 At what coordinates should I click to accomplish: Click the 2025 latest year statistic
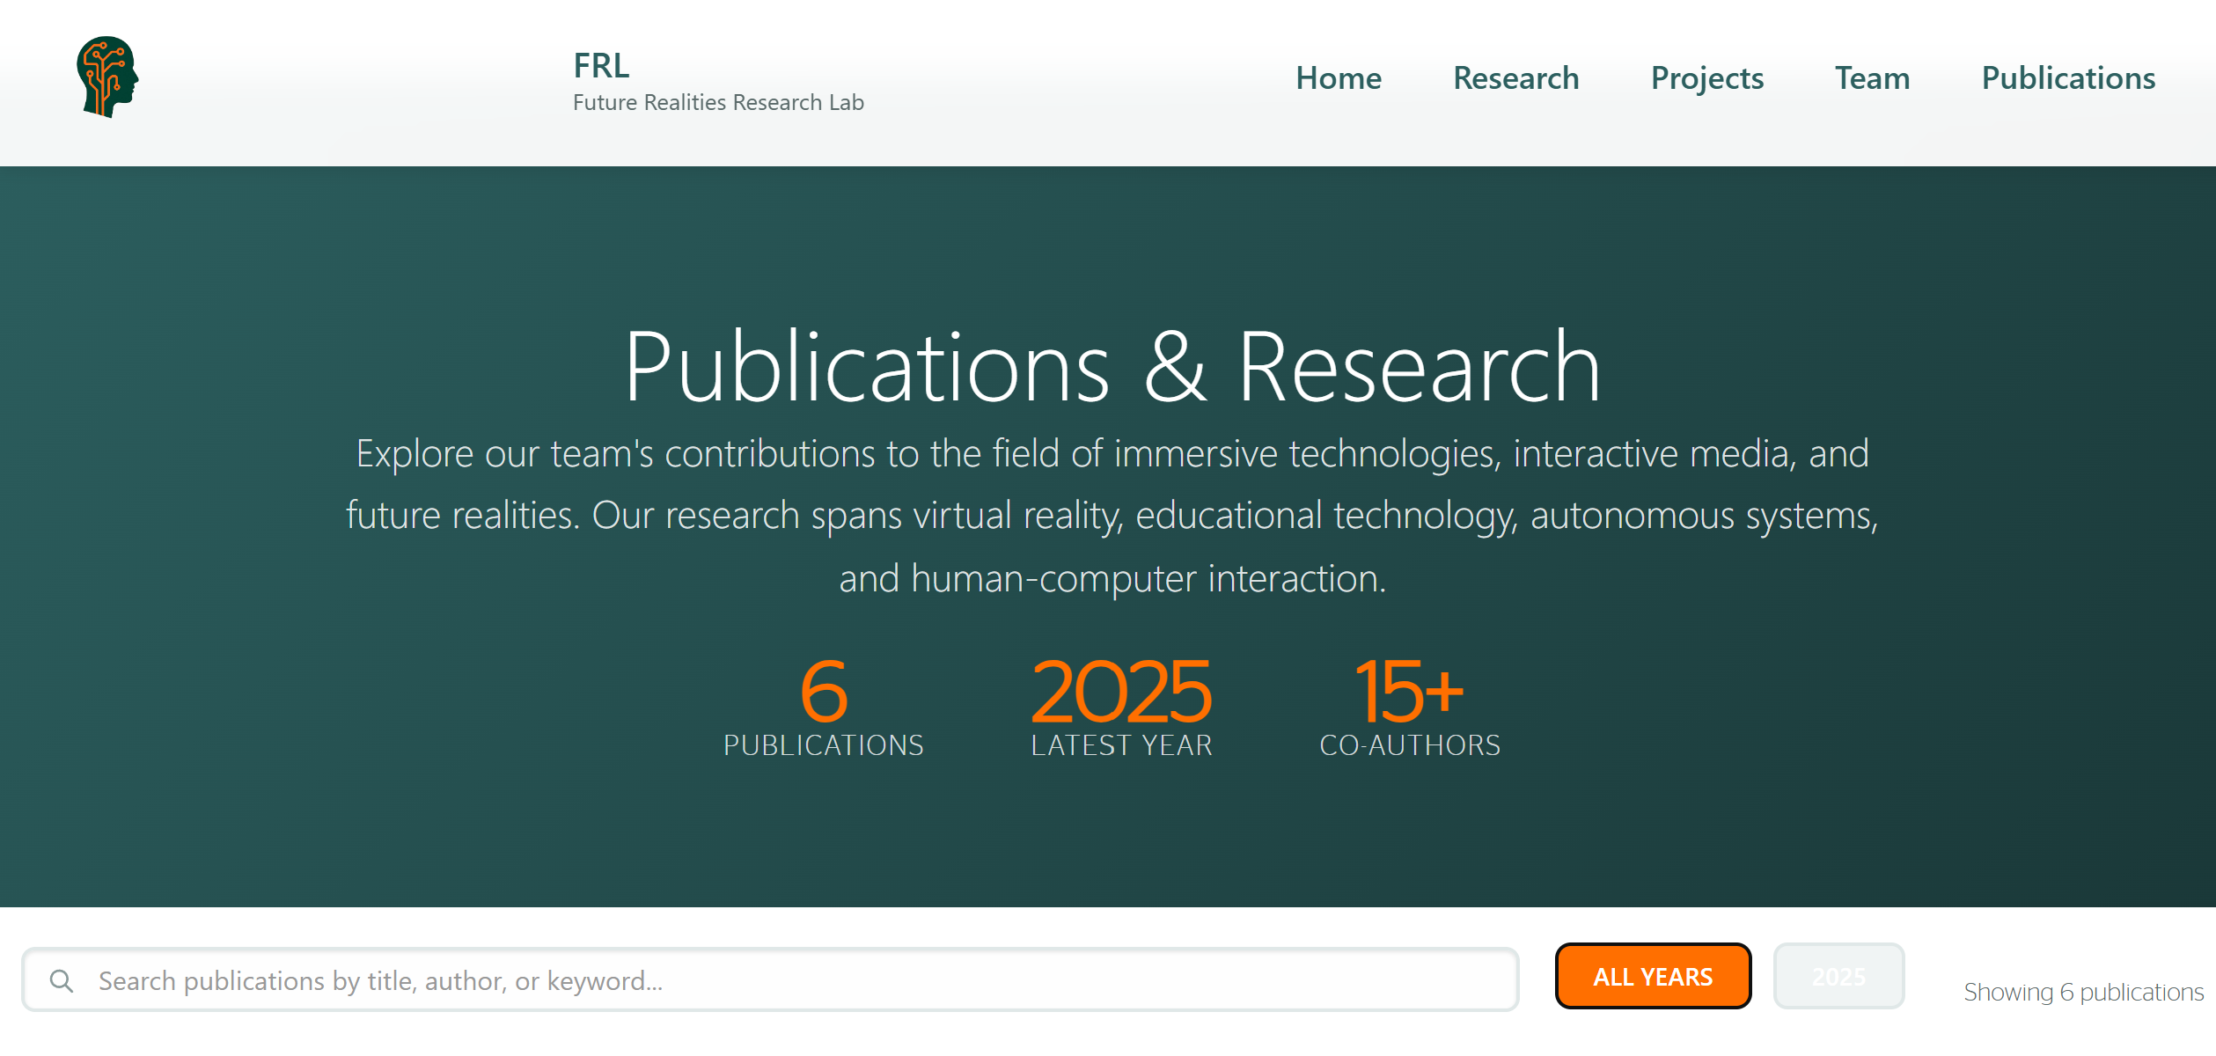pos(1120,692)
